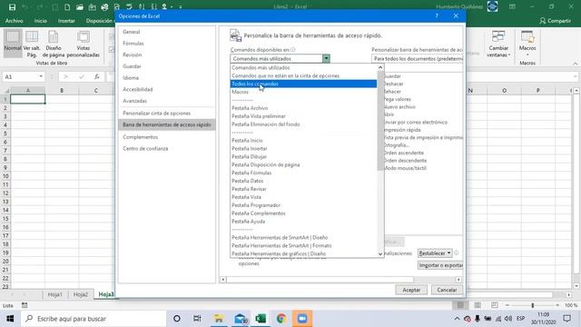Choose 'Pestaña Herramientas de SmartArt | Diseño'
Viewport: 581px width, 327px height.
click(303, 238)
